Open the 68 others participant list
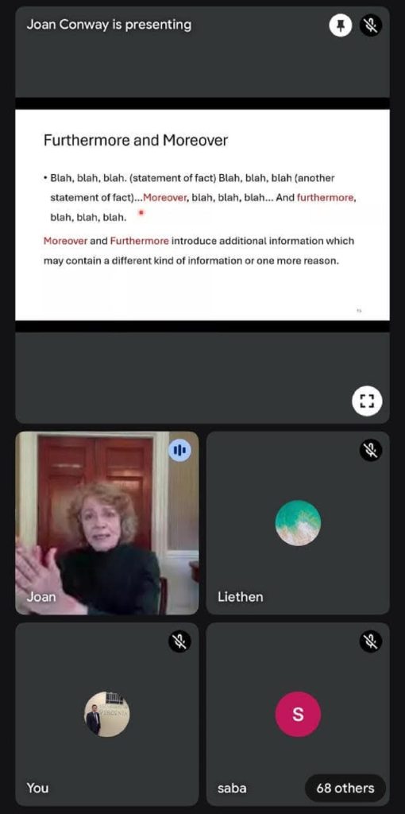Viewport: 405px width, 814px height. (x=345, y=788)
